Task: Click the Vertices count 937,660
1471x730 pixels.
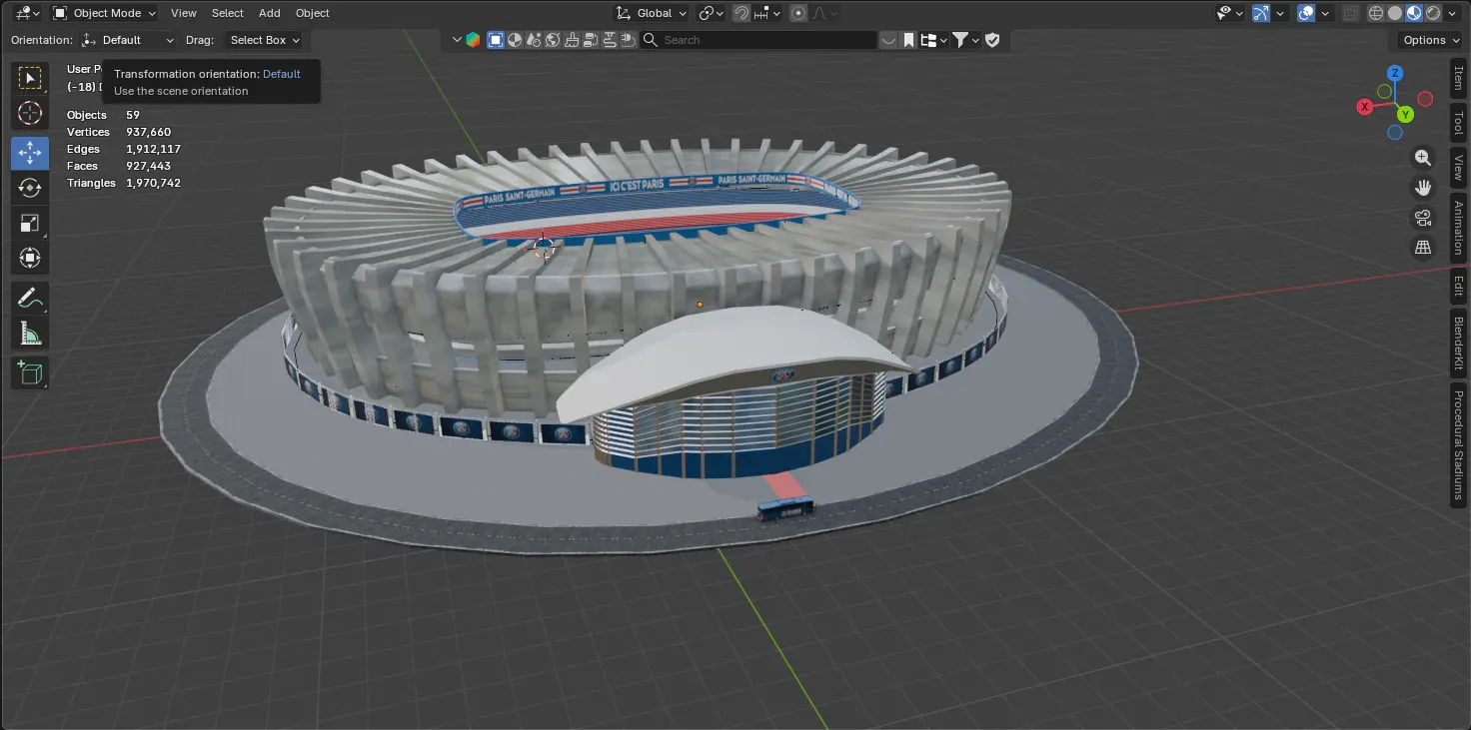Action: 148,132
